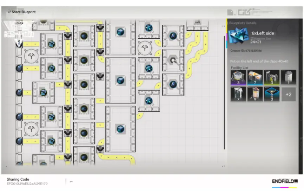This screenshot has width=304, height=193.
Task: Click the description 'Put on the left end of the depo 40x40'
Action: click(259, 61)
